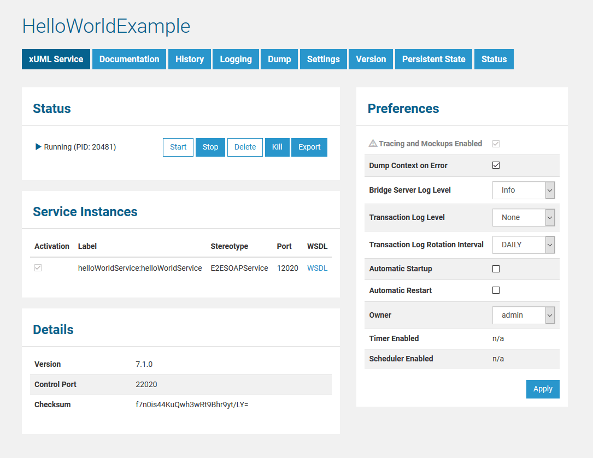
Task: Click the Delete service button
Action: 245,147
